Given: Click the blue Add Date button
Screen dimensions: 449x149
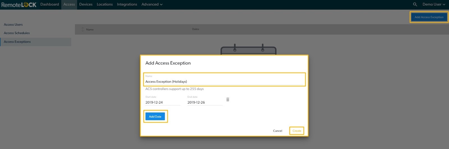Looking at the screenshot, I should pyautogui.click(x=155, y=117).
